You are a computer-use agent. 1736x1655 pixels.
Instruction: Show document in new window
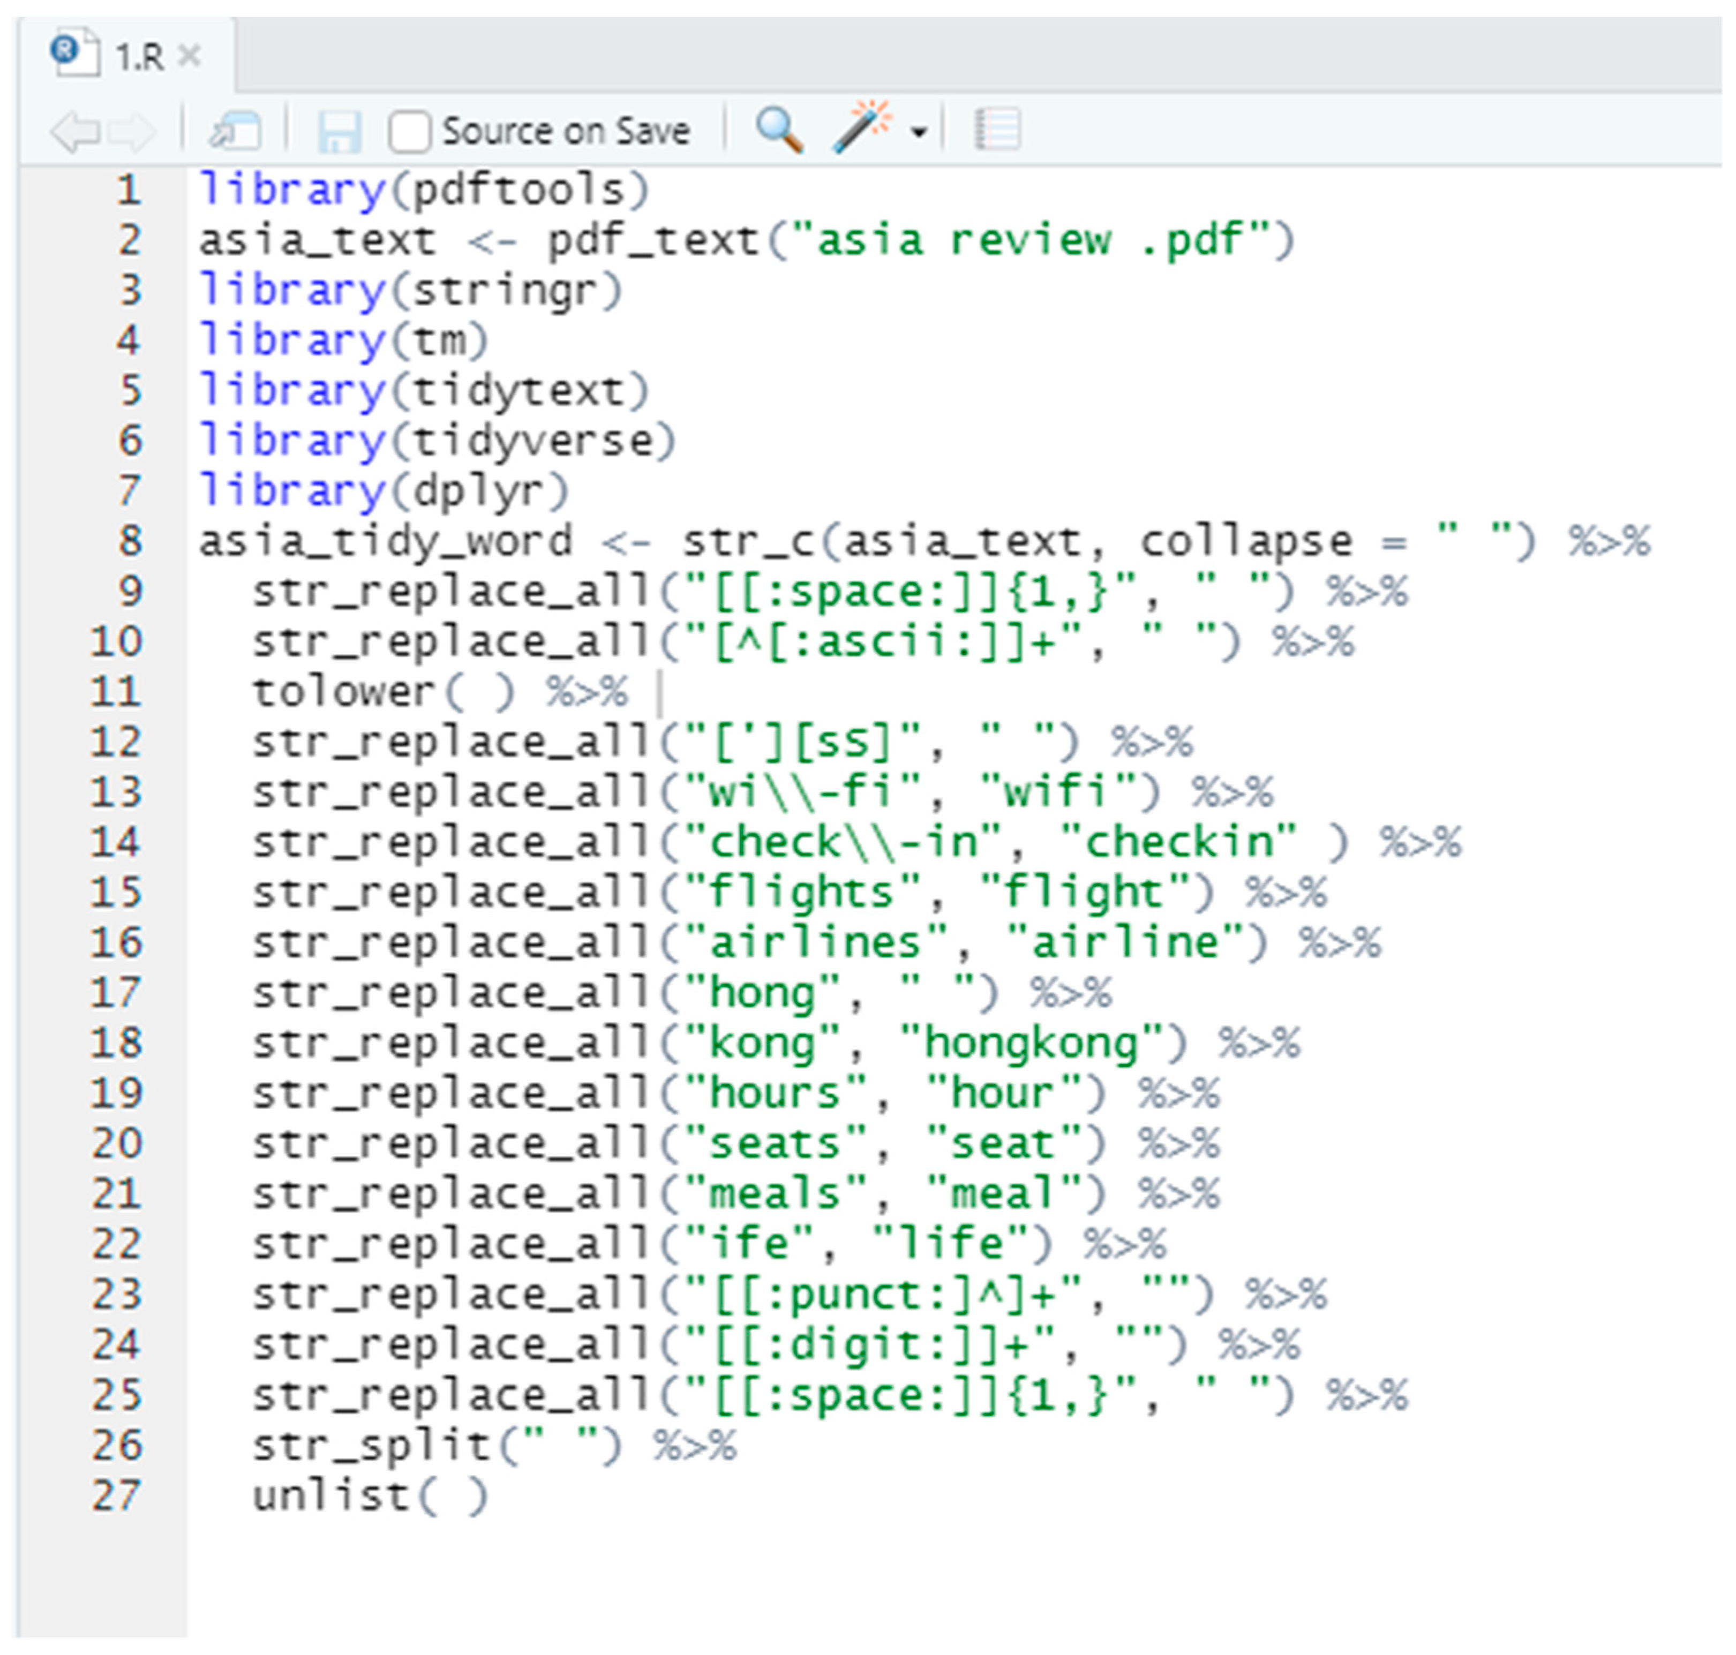coord(235,132)
